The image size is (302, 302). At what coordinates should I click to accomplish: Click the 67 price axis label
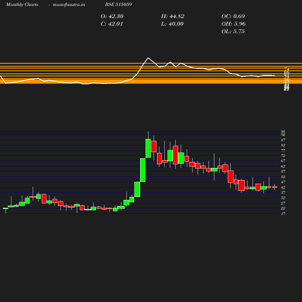(283, 161)
